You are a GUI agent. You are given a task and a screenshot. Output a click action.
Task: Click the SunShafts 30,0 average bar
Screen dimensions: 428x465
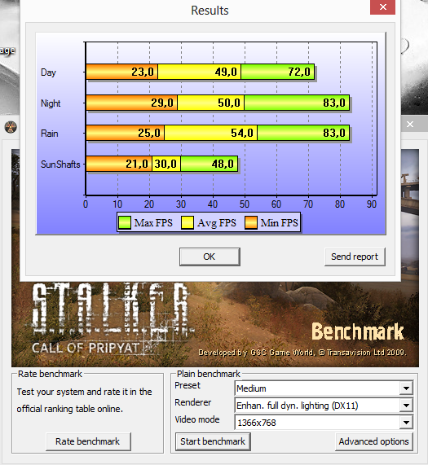[166, 164]
